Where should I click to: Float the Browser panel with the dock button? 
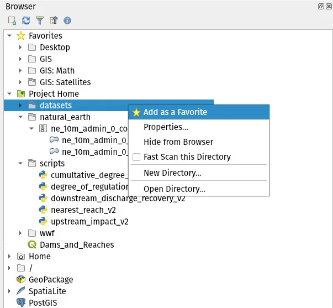point(321,7)
